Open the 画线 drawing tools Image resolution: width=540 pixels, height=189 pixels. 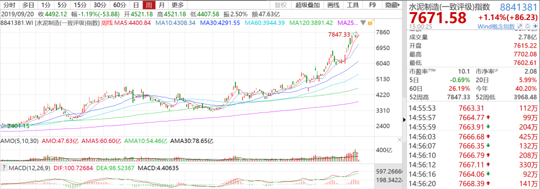pyautogui.click(x=333, y=5)
